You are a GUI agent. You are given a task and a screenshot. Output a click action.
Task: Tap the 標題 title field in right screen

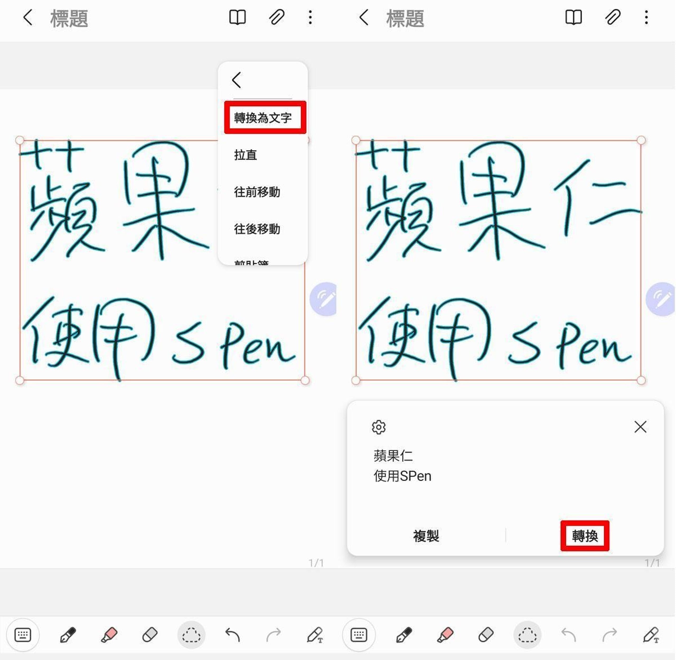[405, 18]
